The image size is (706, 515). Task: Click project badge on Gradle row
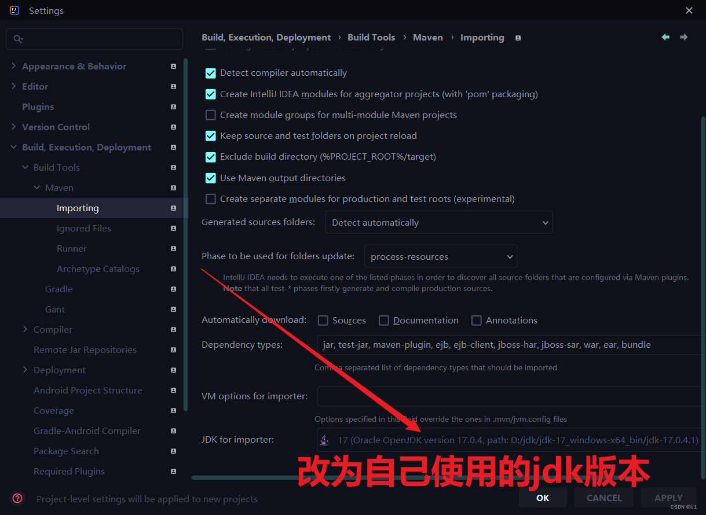[x=173, y=289]
